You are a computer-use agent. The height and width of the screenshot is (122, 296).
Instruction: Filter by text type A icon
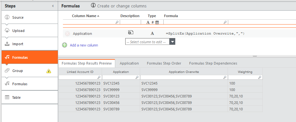(x=148, y=22)
